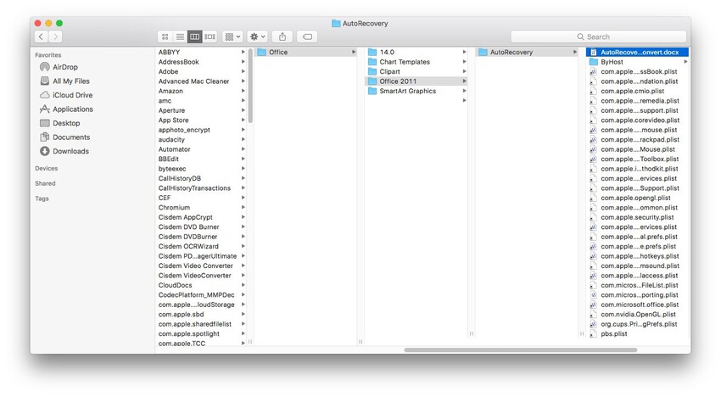Open the gear action menu

click(257, 36)
